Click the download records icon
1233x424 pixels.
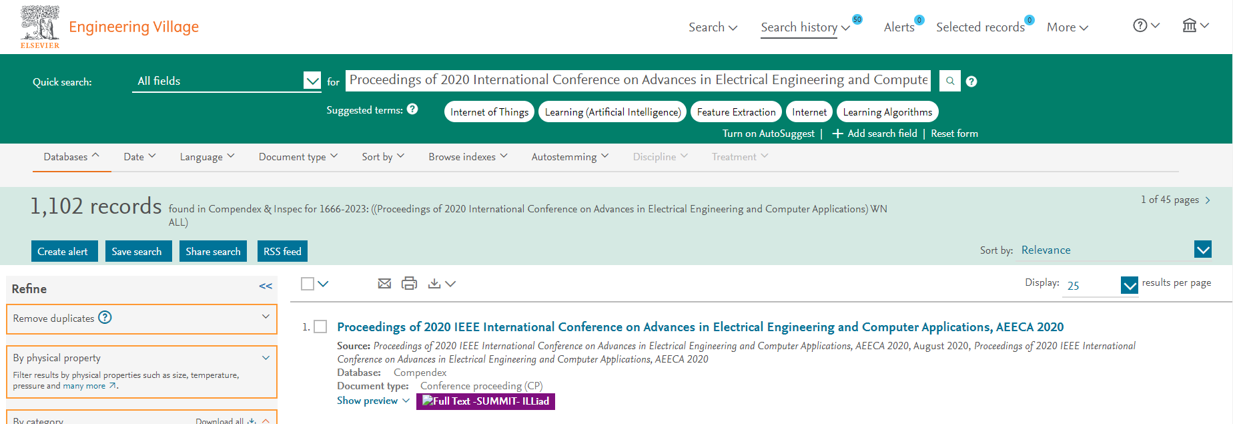point(434,284)
